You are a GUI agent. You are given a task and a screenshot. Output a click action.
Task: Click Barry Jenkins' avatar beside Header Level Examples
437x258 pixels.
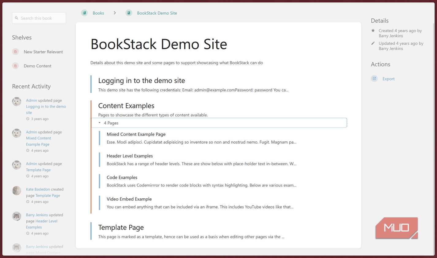tap(17, 216)
